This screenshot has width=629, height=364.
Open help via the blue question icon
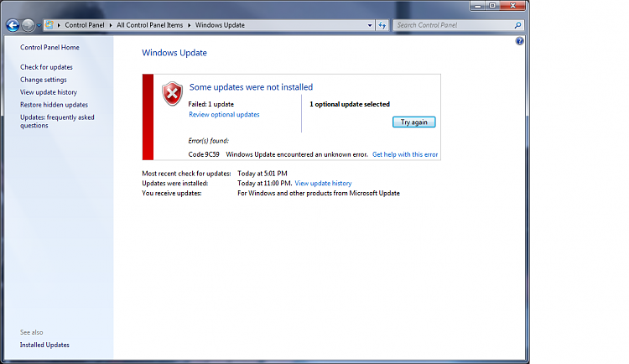(519, 41)
